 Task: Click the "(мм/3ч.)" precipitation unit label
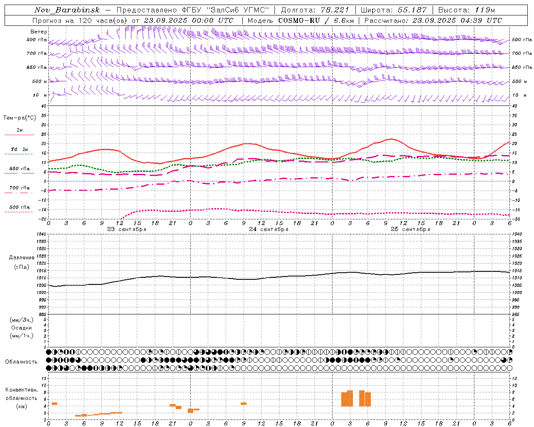(22, 320)
